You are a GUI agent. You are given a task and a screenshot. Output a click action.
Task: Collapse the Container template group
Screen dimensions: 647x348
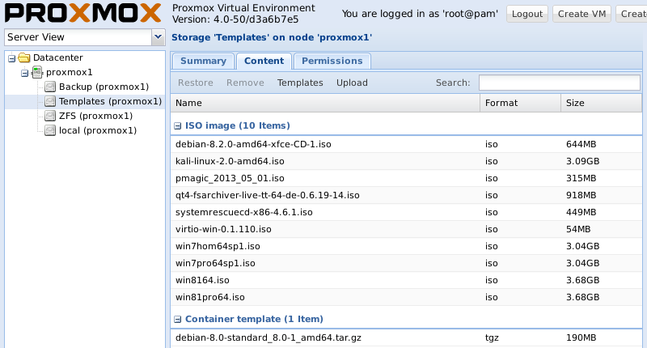(178, 319)
